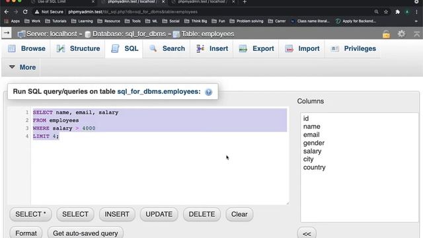Click the lock icon in header
This screenshot has width=423, height=238.
click(386, 34)
